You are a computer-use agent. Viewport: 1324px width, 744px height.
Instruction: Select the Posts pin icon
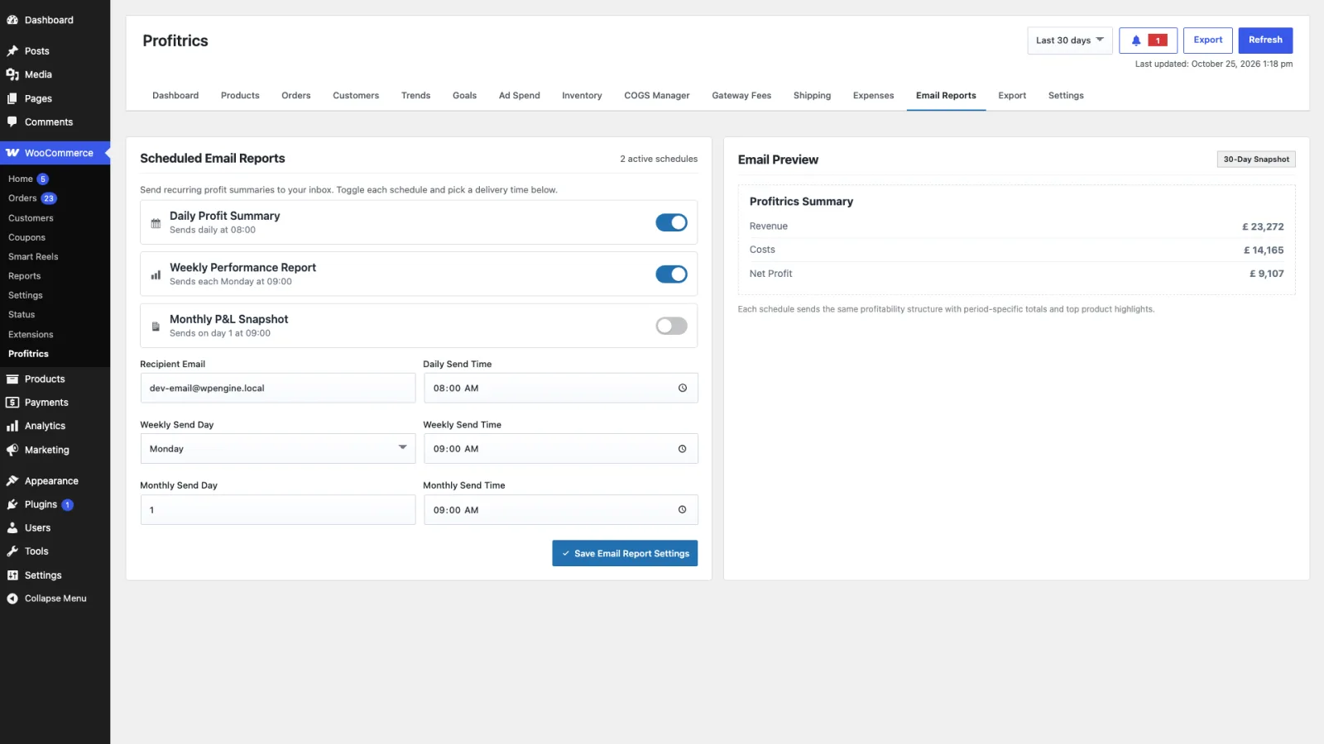click(x=12, y=51)
